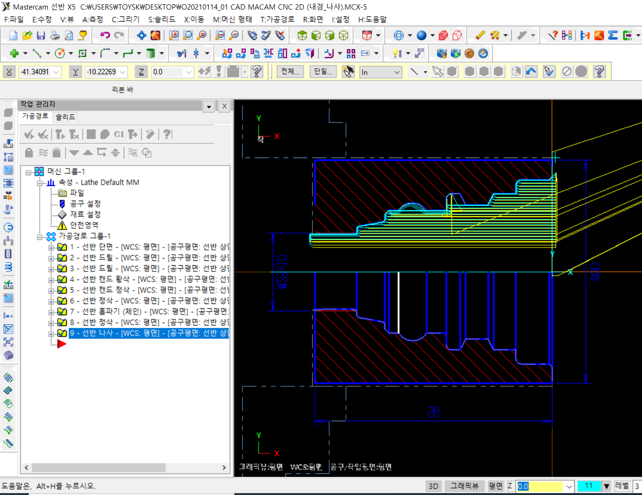This screenshot has width=642, height=495.
Task: Save the file using the floppy disk icon
Action: coord(41,35)
